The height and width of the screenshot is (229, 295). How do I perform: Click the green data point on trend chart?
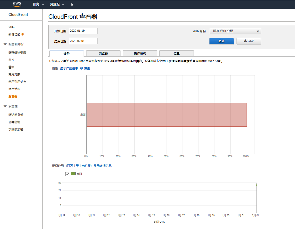[257, 185]
